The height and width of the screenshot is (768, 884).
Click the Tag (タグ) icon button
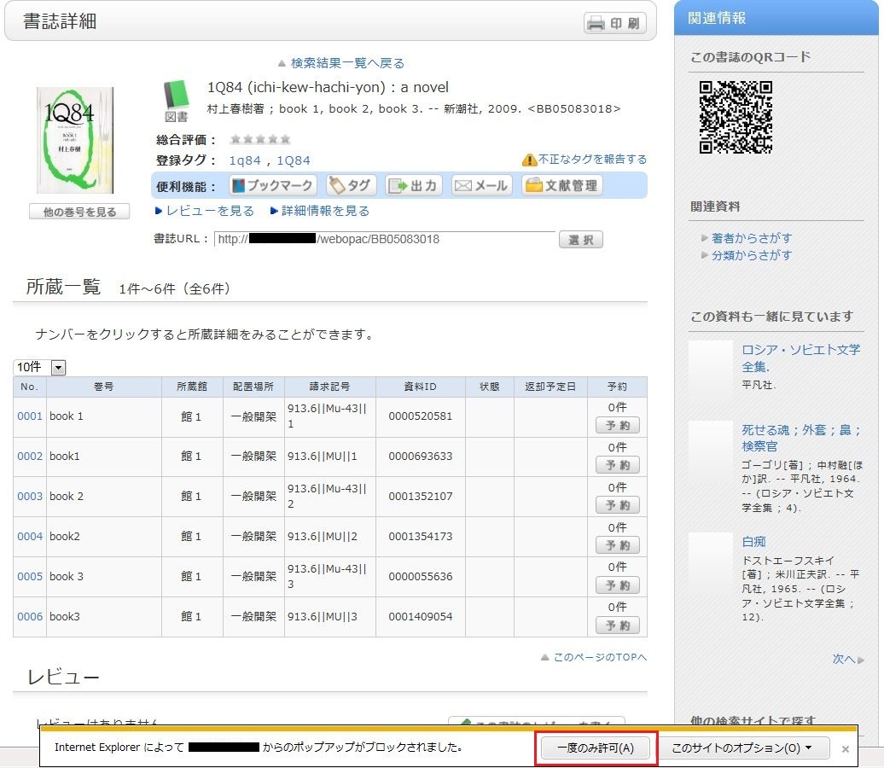[350, 185]
